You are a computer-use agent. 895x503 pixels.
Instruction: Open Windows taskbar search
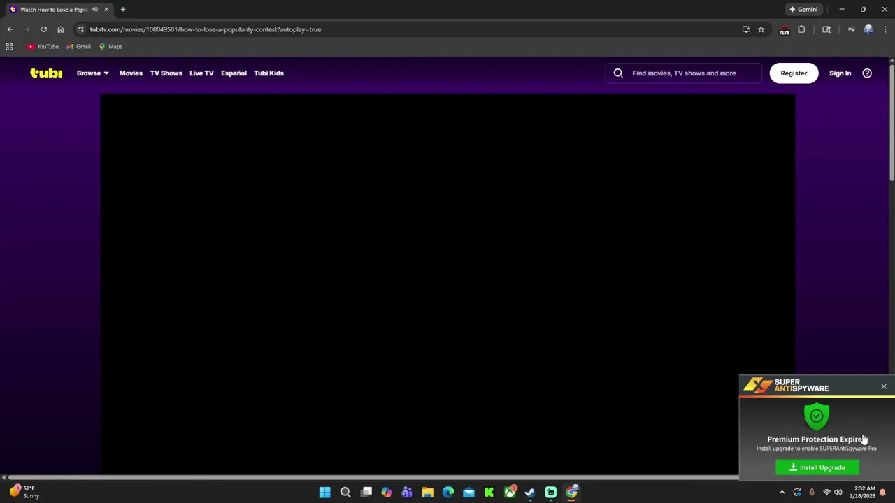pyautogui.click(x=345, y=493)
